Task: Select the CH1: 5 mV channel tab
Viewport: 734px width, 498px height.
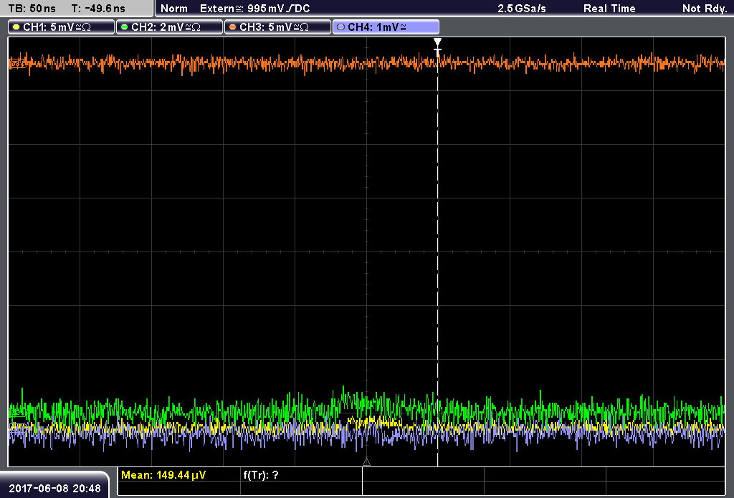Action: (x=62, y=27)
